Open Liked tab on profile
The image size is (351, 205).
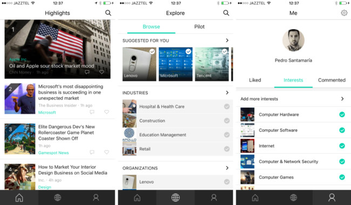255,80
